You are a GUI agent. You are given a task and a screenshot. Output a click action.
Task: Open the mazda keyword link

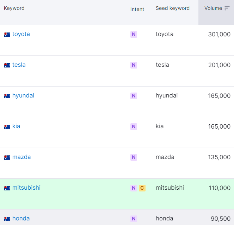(21, 157)
